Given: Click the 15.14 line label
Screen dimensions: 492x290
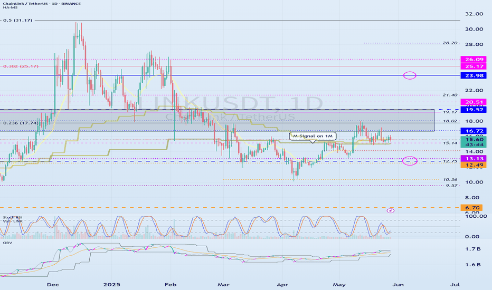Looking at the screenshot, I should 450,143.
